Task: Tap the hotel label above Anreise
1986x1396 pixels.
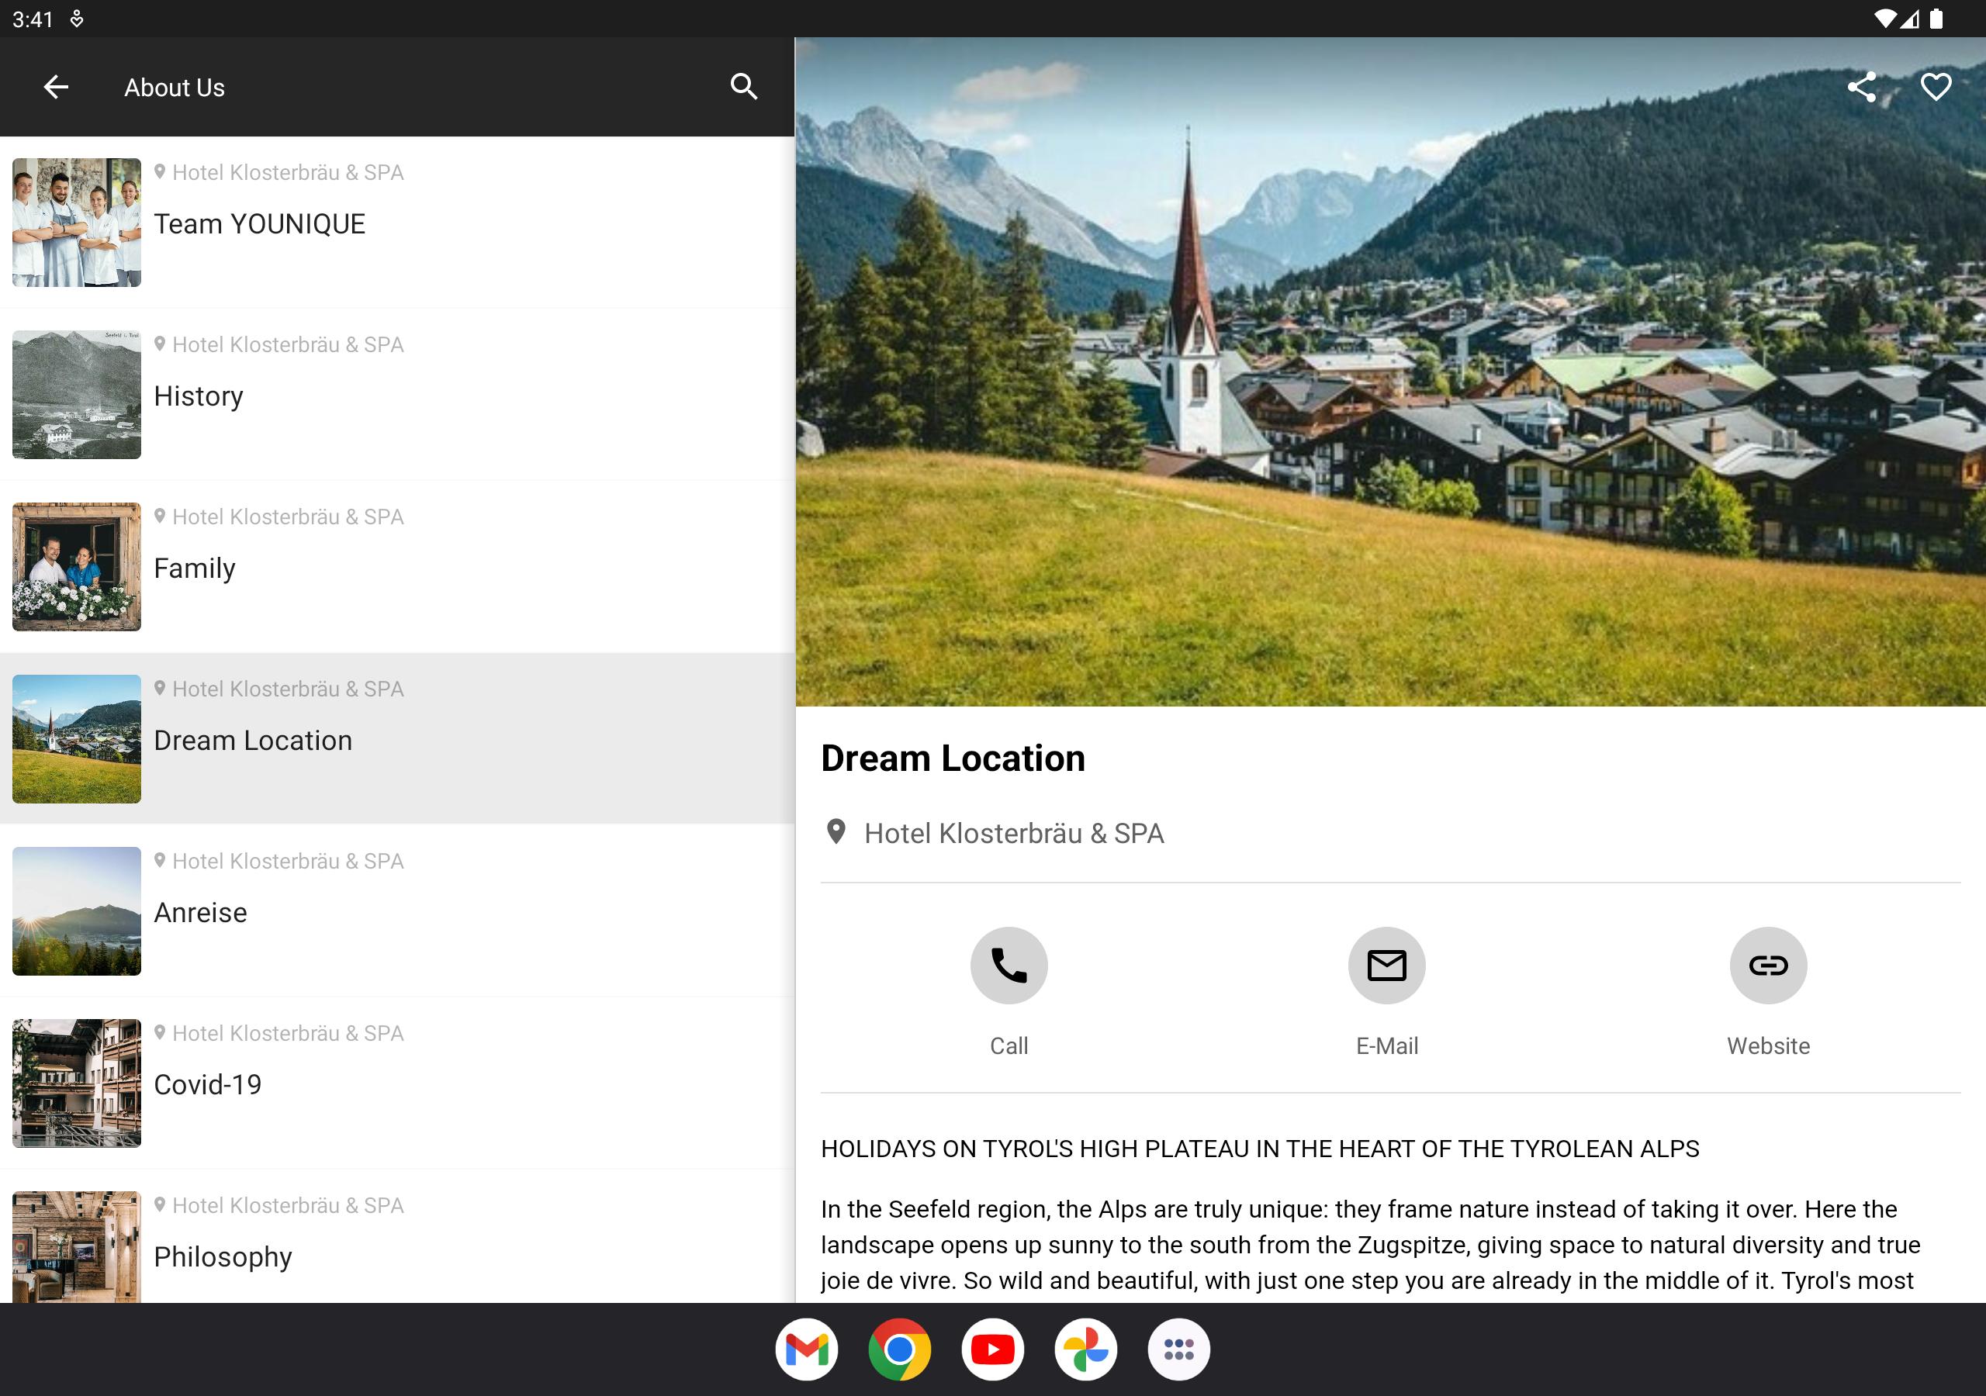Action: coord(287,861)
